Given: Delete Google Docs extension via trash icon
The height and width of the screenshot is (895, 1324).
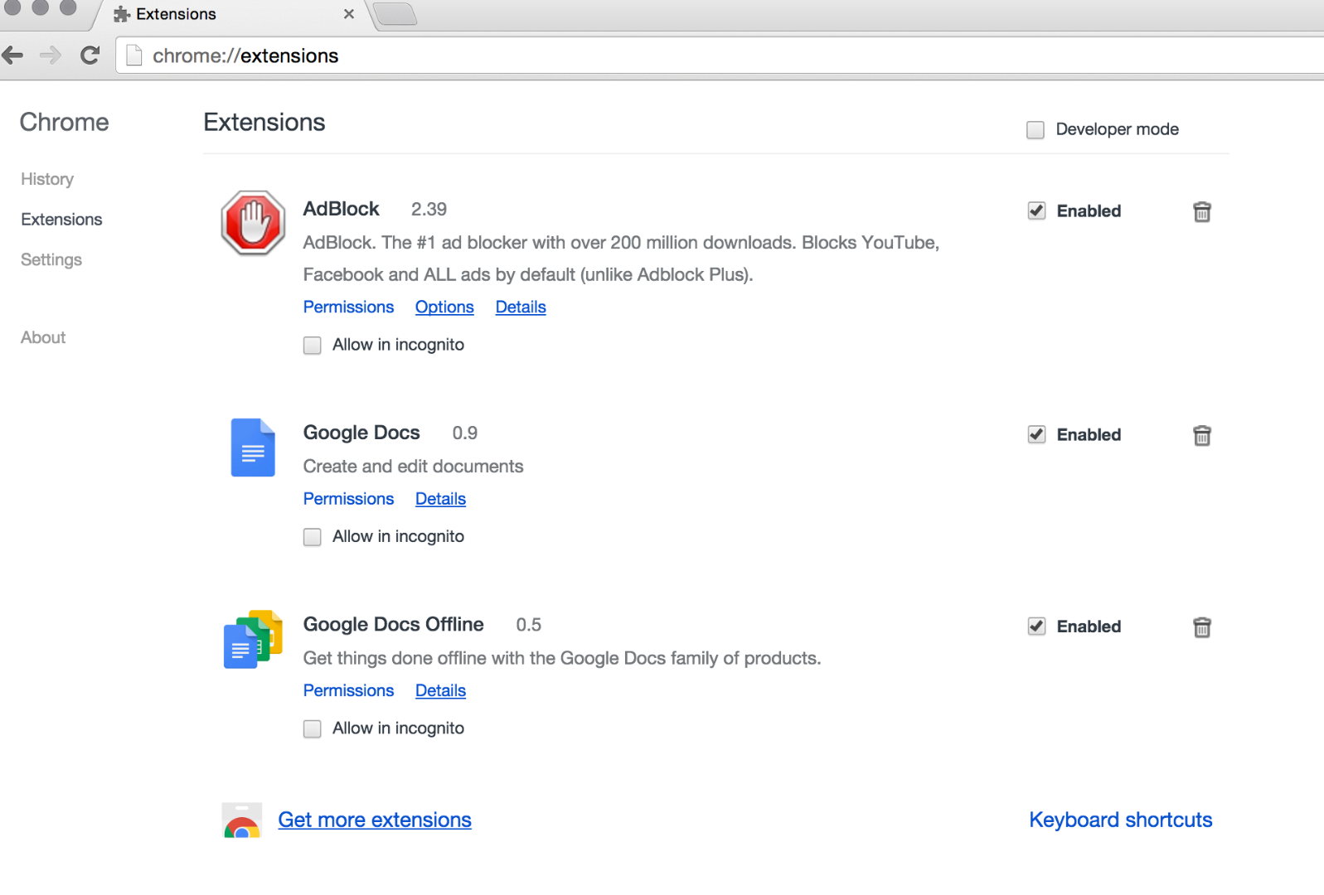Looking at the screenshot, I should tap(1202, 436).
